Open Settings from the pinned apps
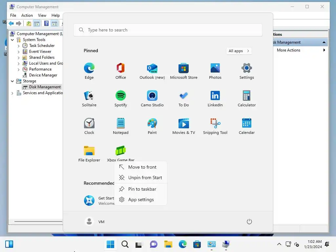Screen dimensions: 336x252 coord(247,71)
